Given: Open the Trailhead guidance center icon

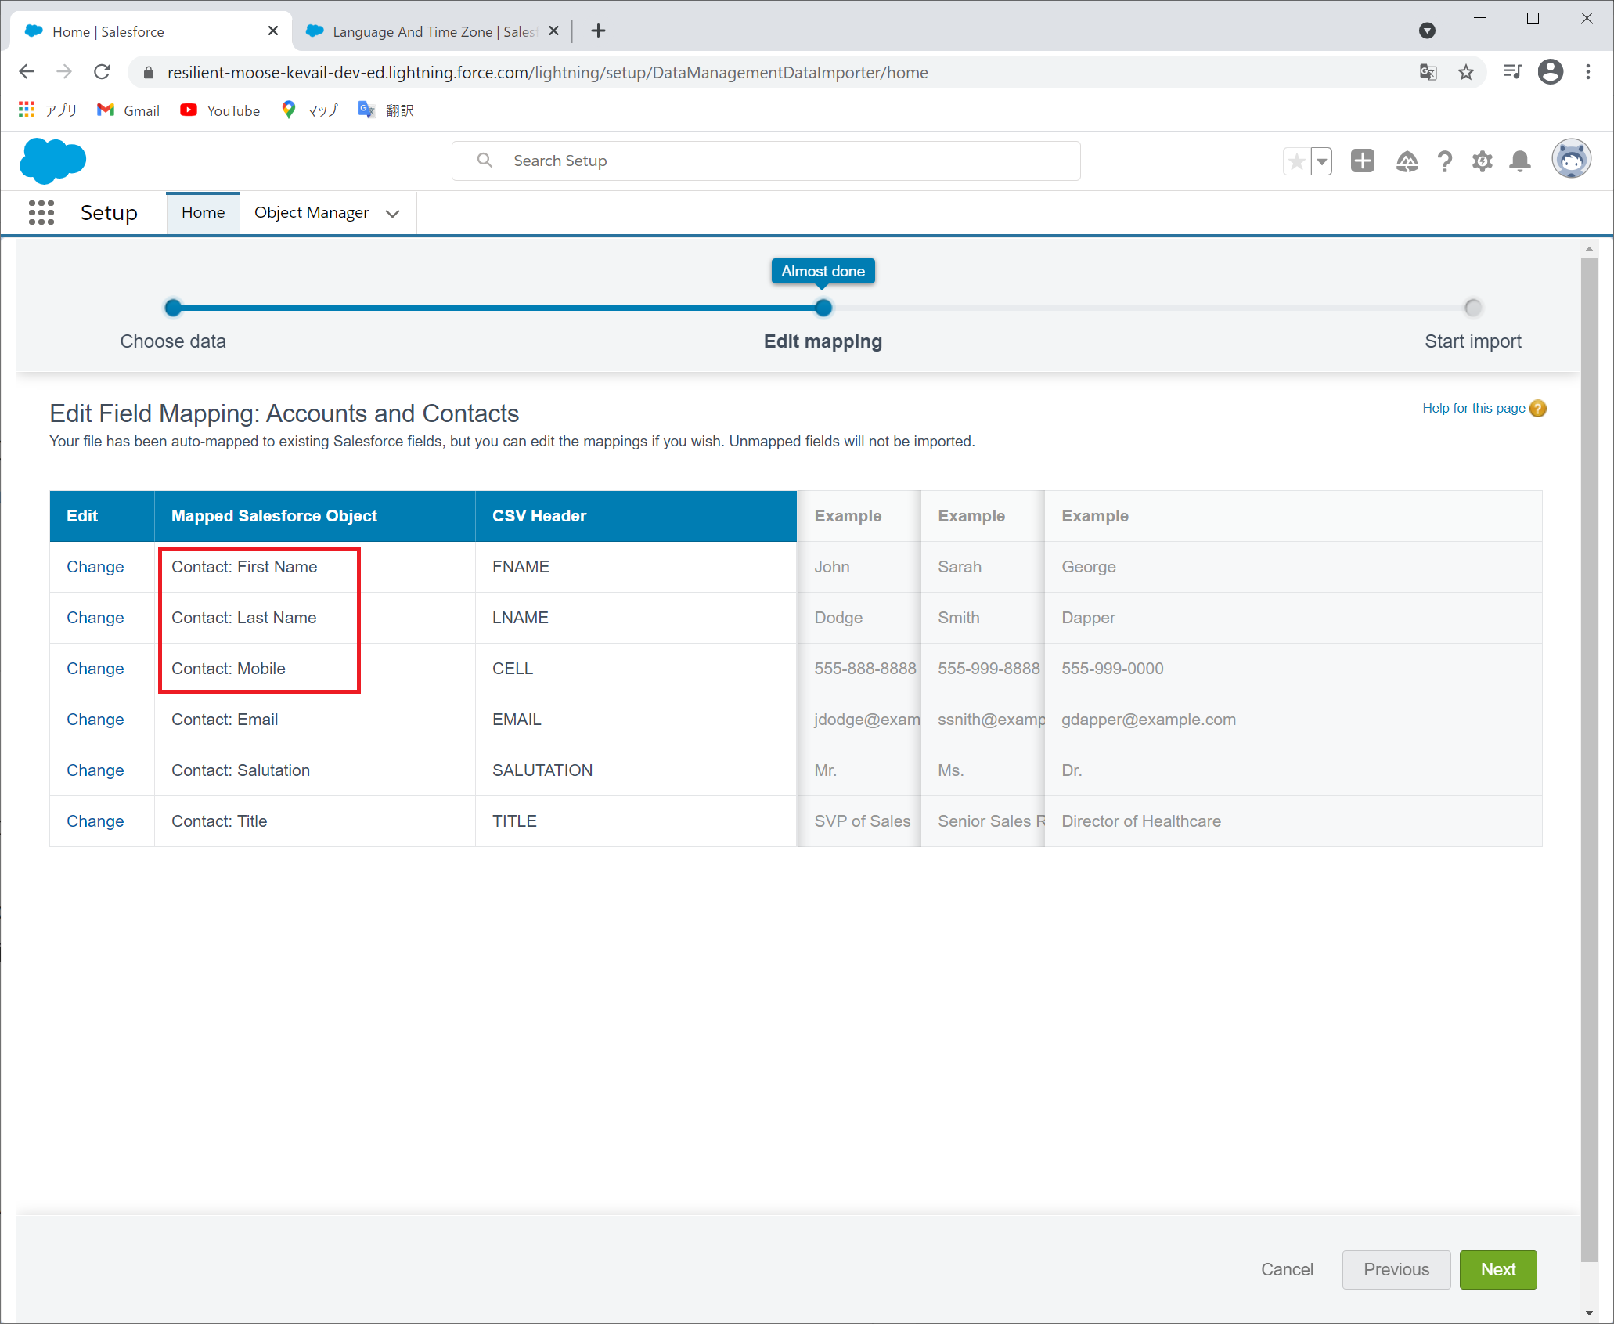Looking at the screenshot, I should pos(1407,161).
